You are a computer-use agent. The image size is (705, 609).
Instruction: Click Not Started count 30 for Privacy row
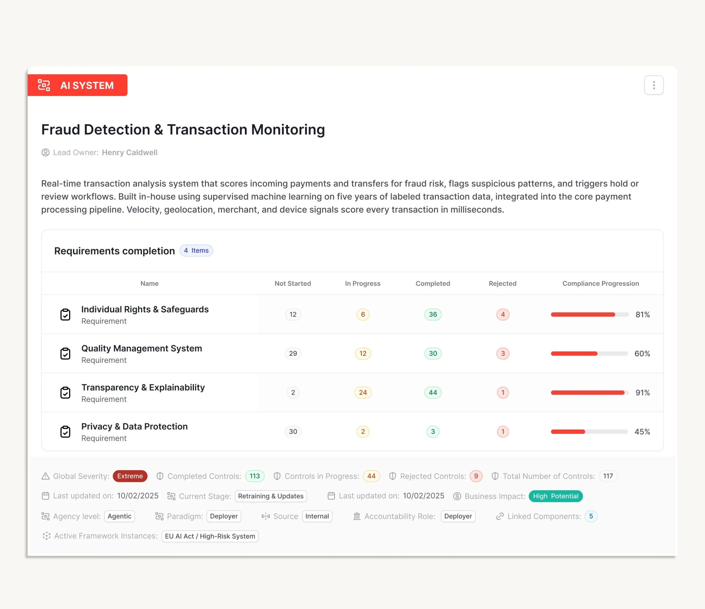(x=293, y=432)
